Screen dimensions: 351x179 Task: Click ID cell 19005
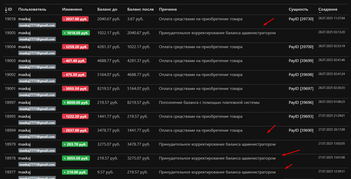pyautogui.click(x=10, y=33)
